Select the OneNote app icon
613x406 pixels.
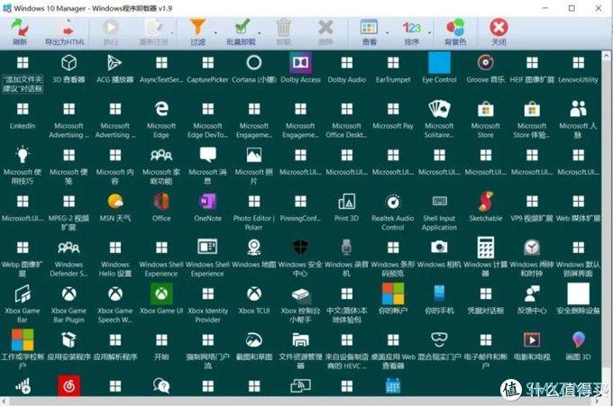207,201
